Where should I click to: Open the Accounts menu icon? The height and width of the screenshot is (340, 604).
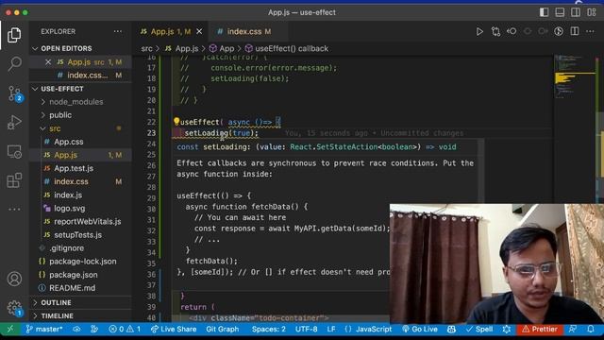point(14,279)
